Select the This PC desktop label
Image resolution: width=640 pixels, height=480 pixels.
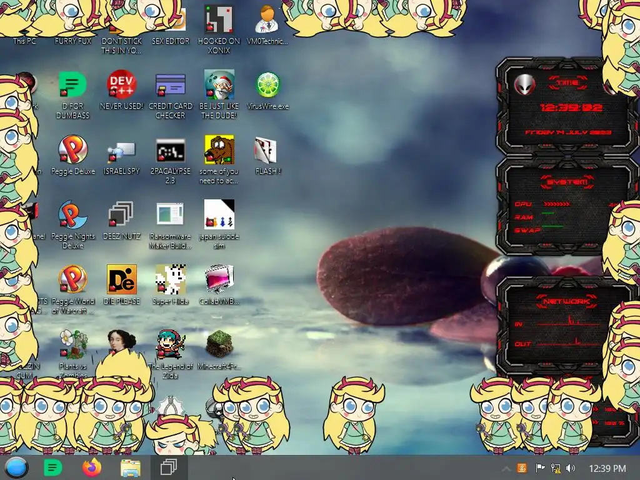24,41
